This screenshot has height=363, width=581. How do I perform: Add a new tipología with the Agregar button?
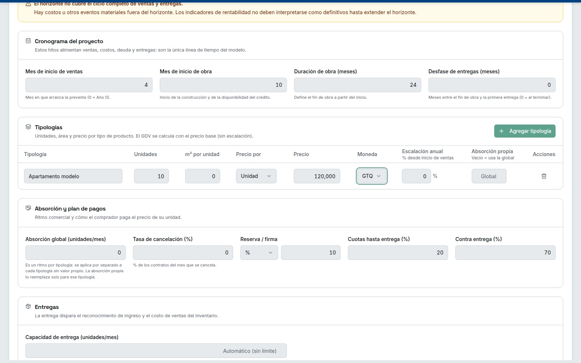click(x=525, y=131)
